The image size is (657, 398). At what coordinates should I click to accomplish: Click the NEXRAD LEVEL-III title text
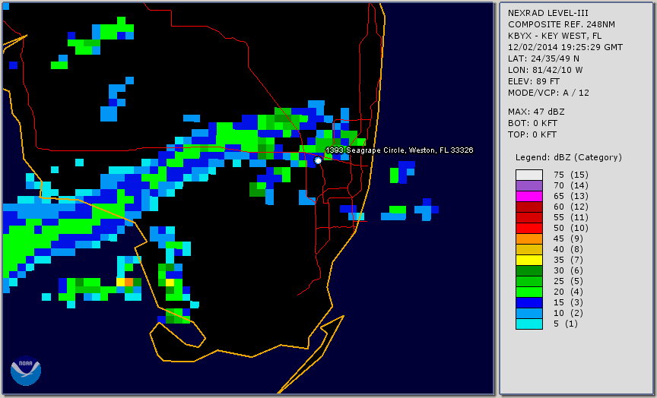pos(548,14)
